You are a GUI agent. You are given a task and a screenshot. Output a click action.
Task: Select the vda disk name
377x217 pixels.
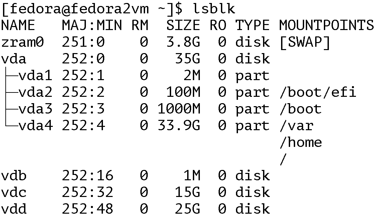(x=14, y=59)
